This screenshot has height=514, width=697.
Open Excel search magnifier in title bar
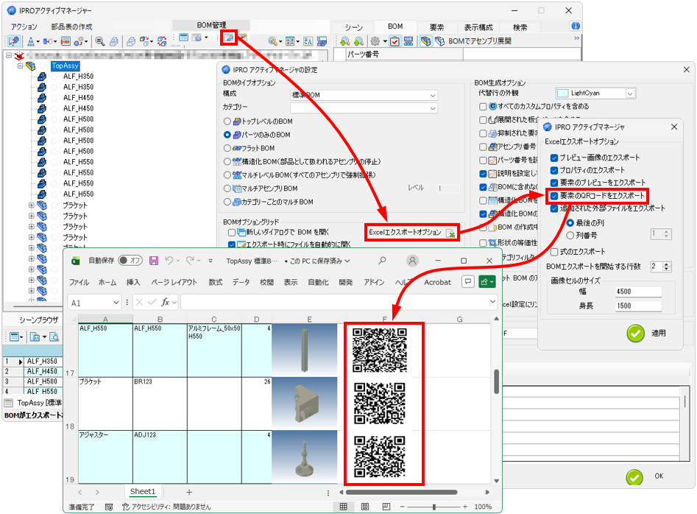(382, 261)
